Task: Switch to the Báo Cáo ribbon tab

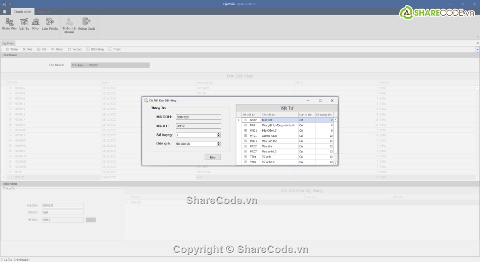Action: pyautogui.click(x=44, y=12)
